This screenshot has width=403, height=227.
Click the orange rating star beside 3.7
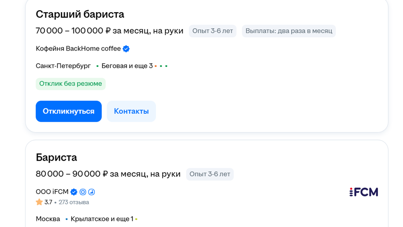coord(39,202)
